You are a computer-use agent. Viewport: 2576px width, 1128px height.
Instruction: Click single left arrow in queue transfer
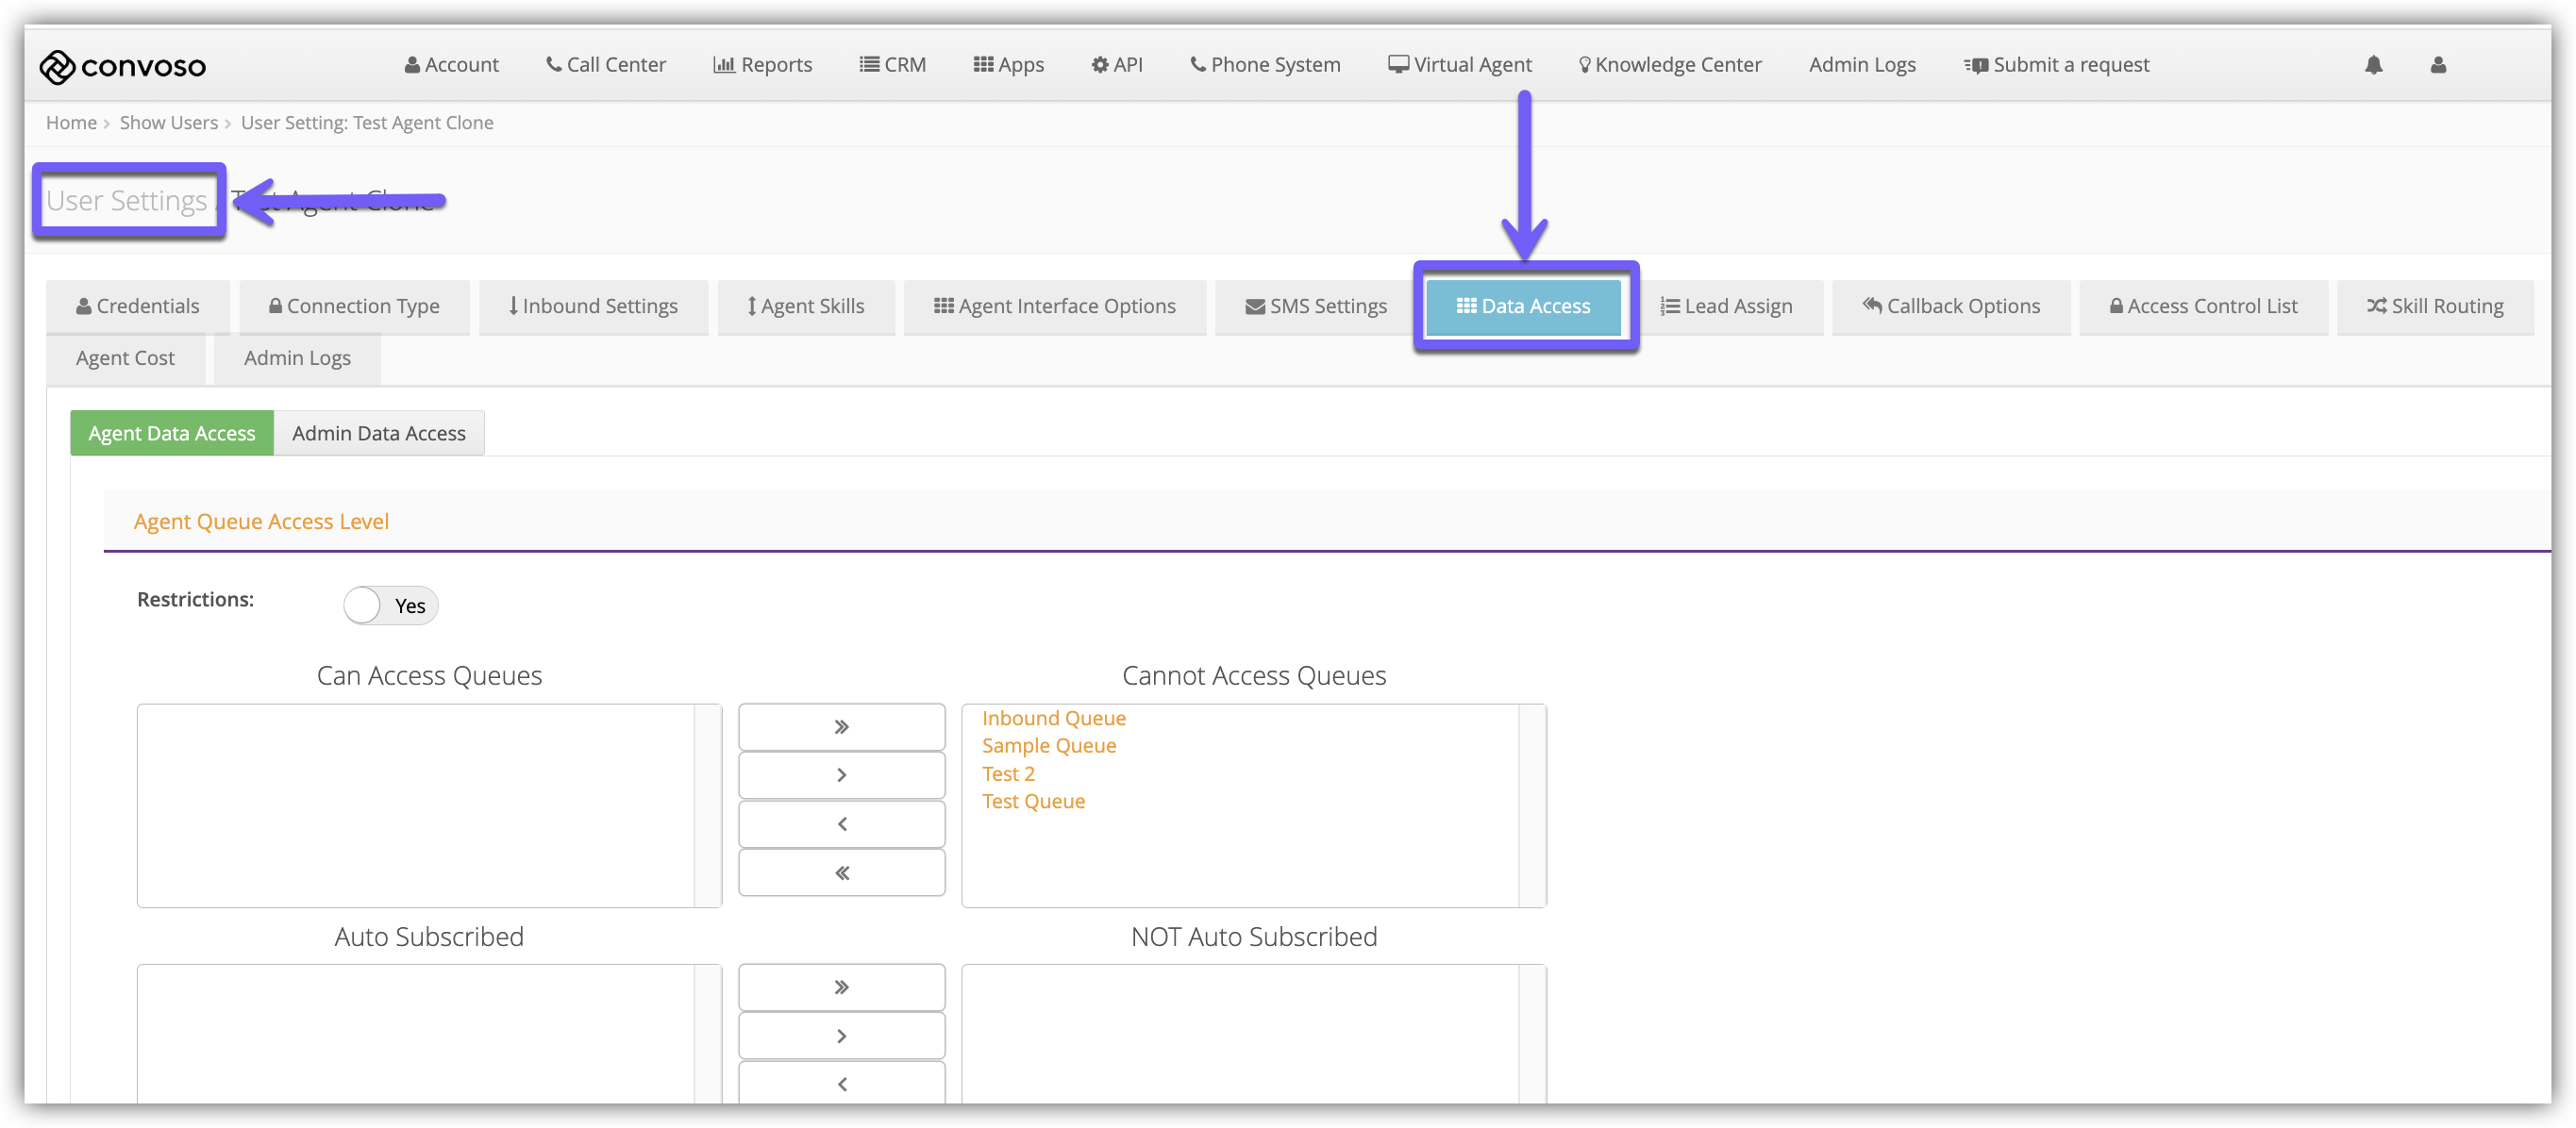(x=841, y=824)
